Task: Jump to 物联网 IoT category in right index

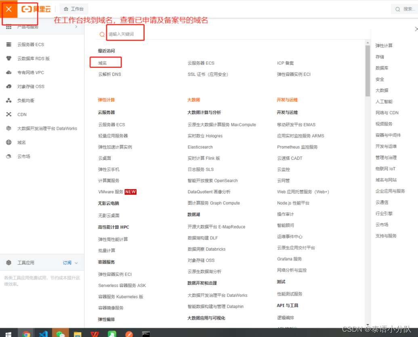Action: coord(385,169)
